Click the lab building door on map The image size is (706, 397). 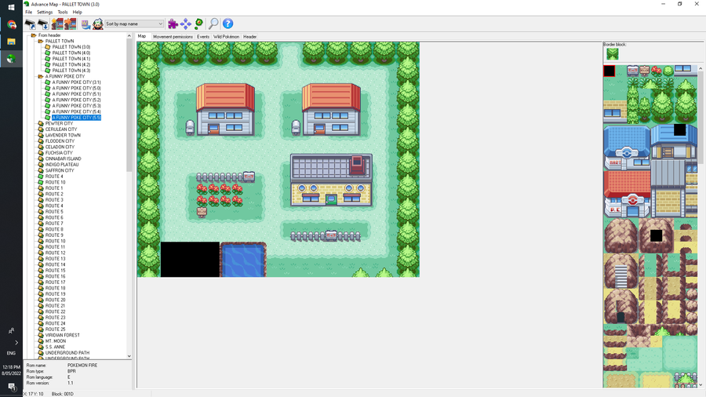point(331,199)
